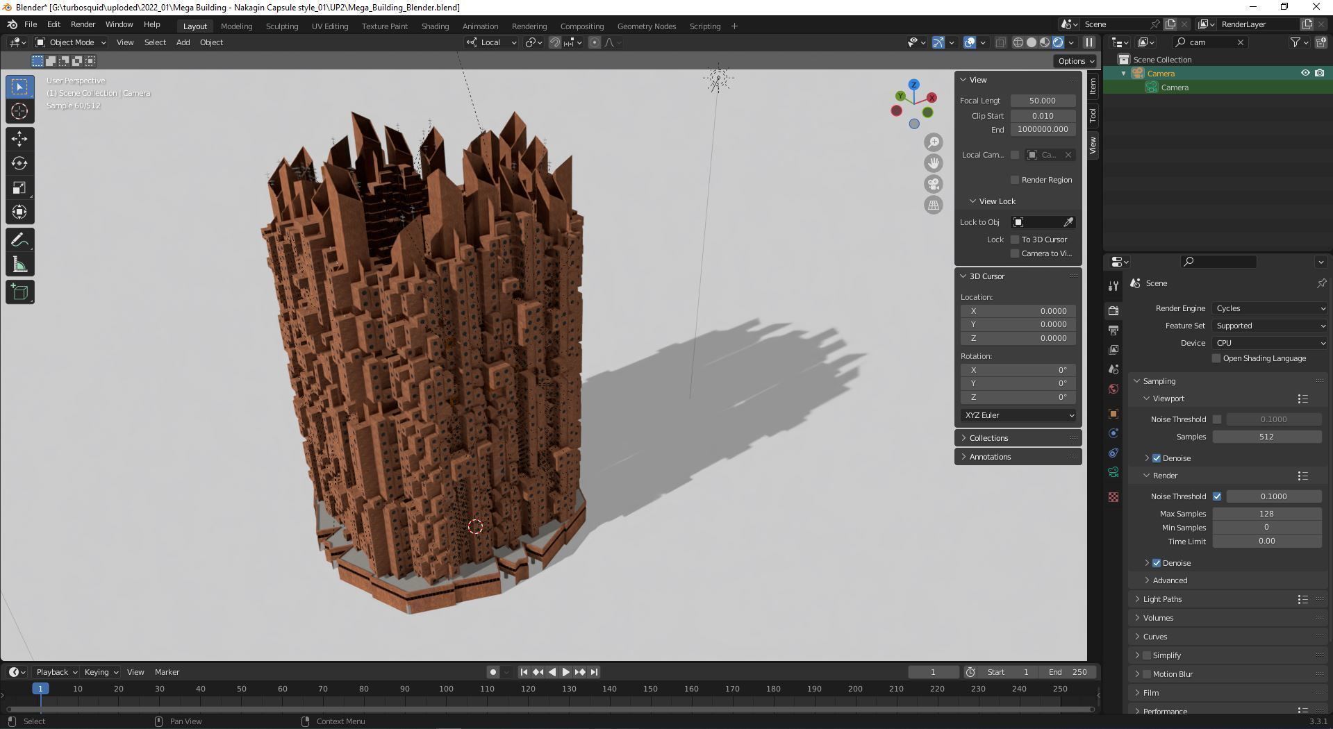The height and width of the screenshot is (729, 1333).
Task: Select the Annotate tool
Action: (x=19, y=240)
